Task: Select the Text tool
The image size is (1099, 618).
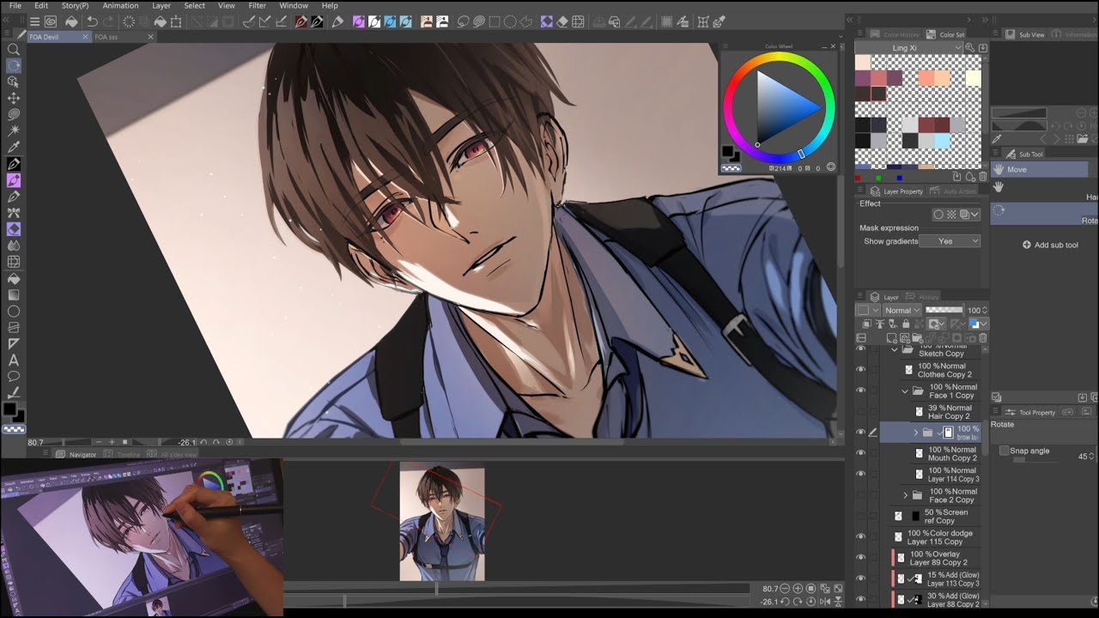Action: [x=14, y=360]
